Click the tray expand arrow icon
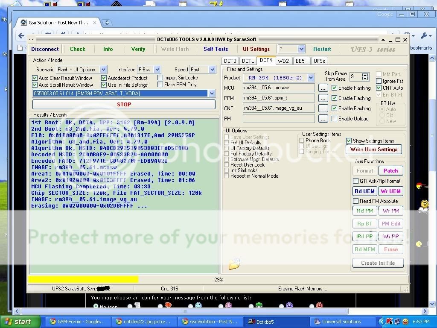This screenshot has height=328, width=437. pyautogui.click(x=382, y=322)
